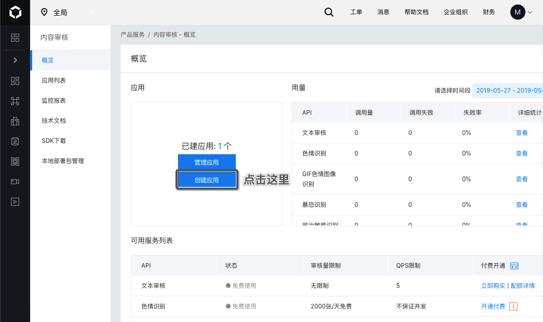Image resolution: width=543 pixels, height=322 pixels.
Task: Expand the account menu arrow beside avatar
Action: click(529, 13)
